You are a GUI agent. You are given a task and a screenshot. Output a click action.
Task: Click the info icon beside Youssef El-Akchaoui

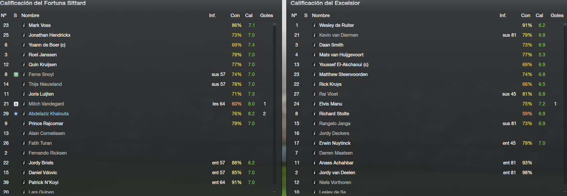(x=315, y=64)
